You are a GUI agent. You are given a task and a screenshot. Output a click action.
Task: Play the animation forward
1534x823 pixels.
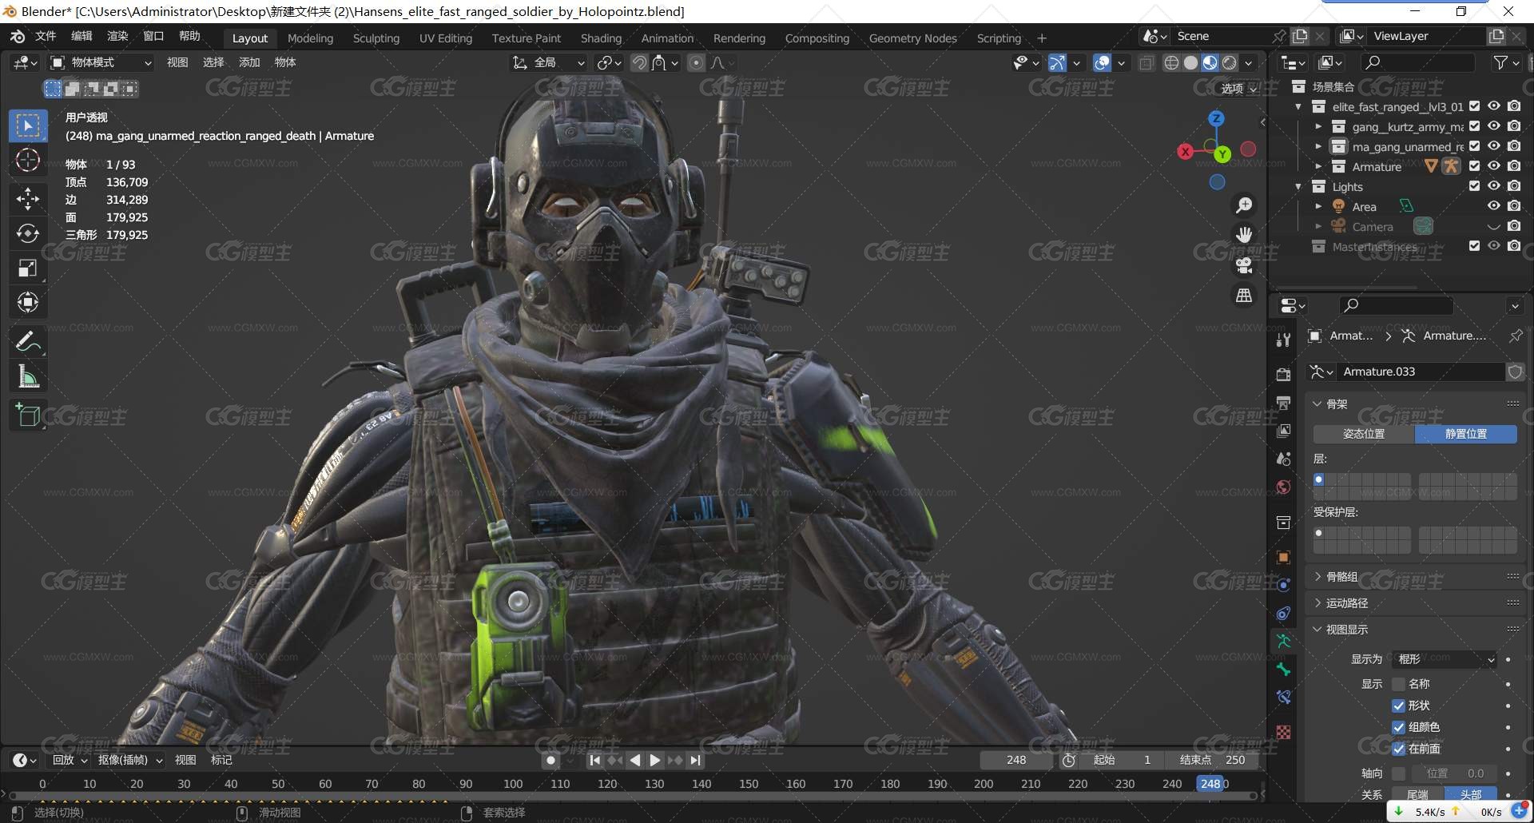(x=655, y=761)
